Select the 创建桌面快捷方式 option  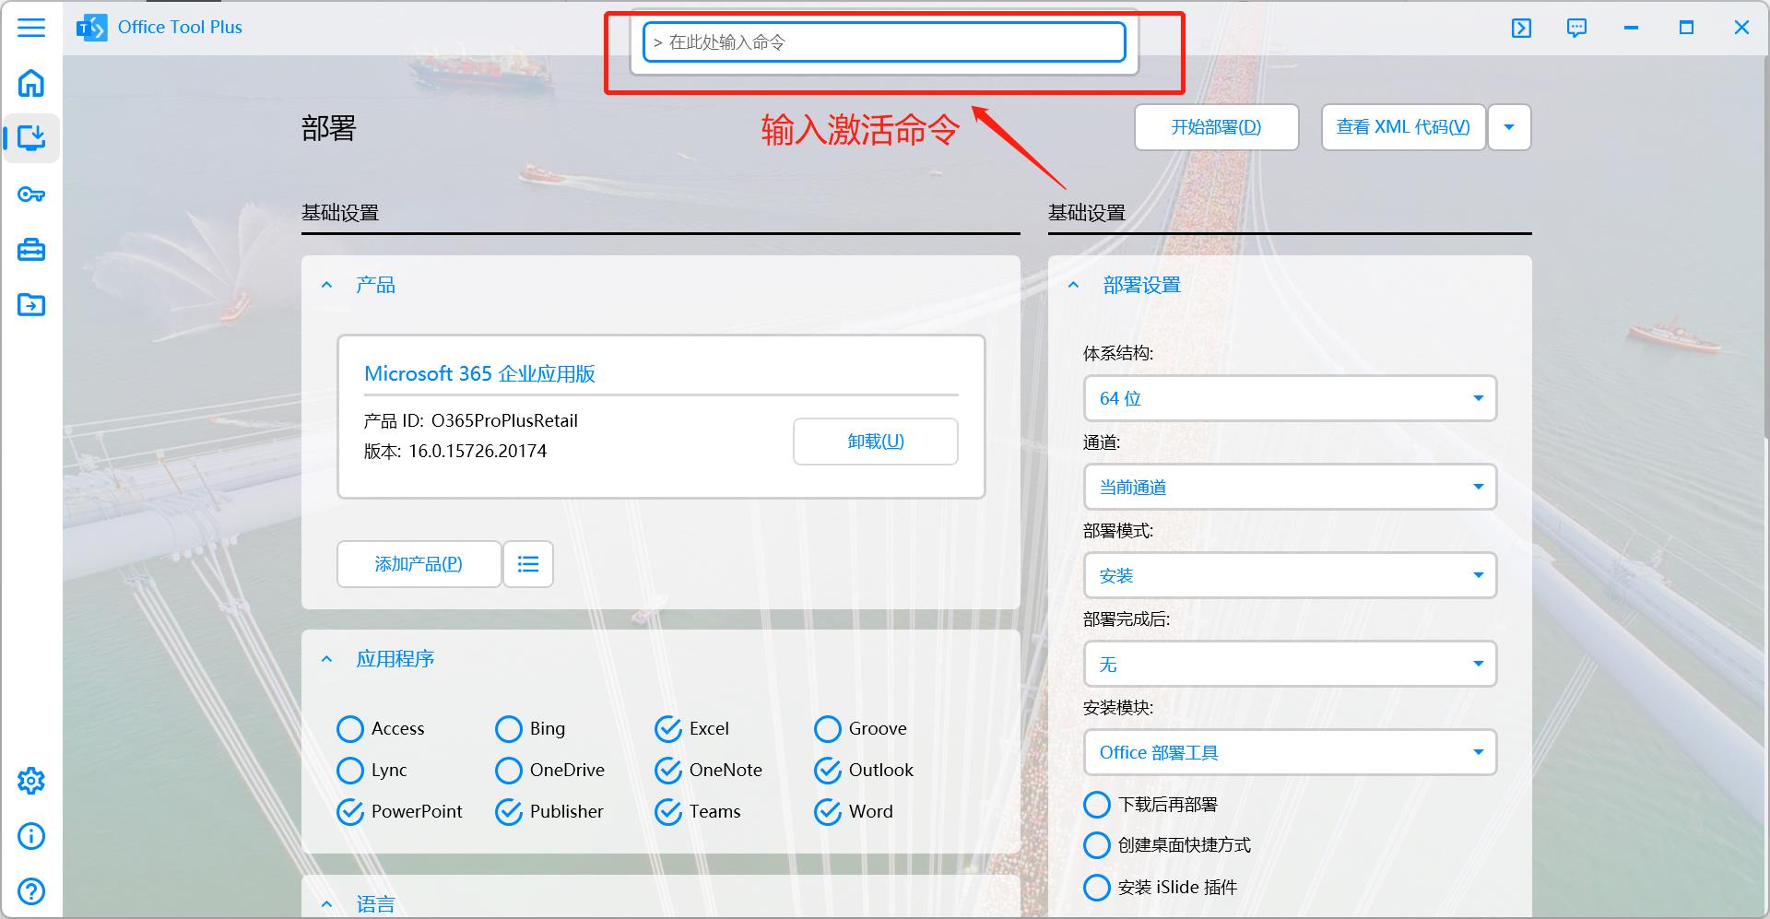[x=1096, y=844]
